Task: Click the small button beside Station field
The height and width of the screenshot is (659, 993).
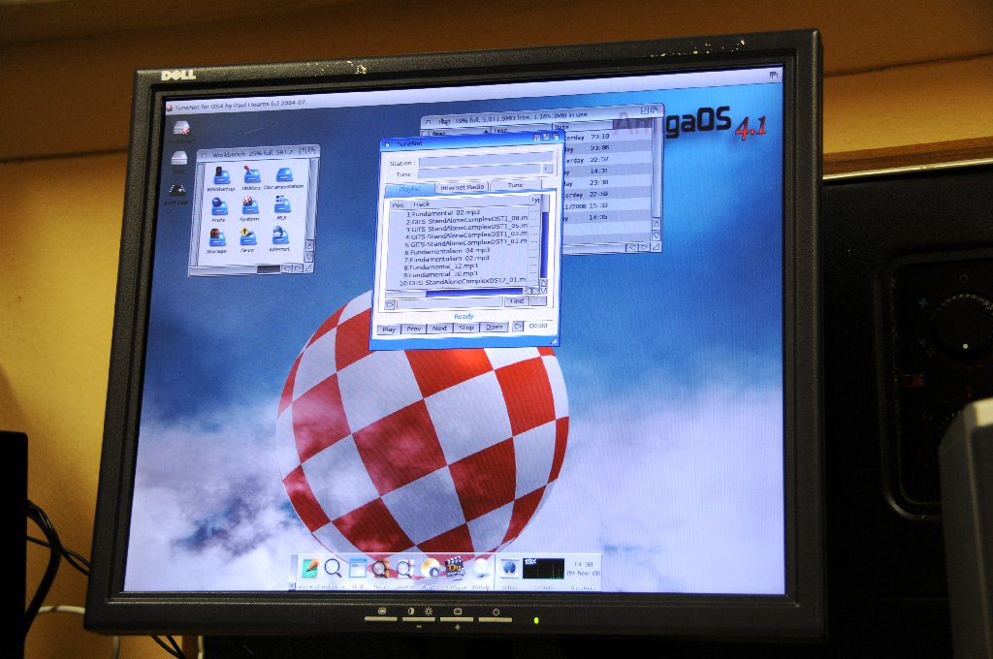Action: tap(547, 169)
